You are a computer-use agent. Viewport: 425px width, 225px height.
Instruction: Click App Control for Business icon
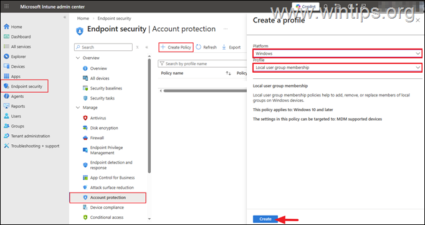85,178
